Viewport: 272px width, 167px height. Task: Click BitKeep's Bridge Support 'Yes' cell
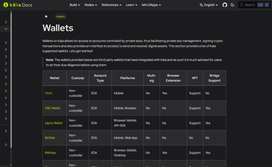coord(214,153)
